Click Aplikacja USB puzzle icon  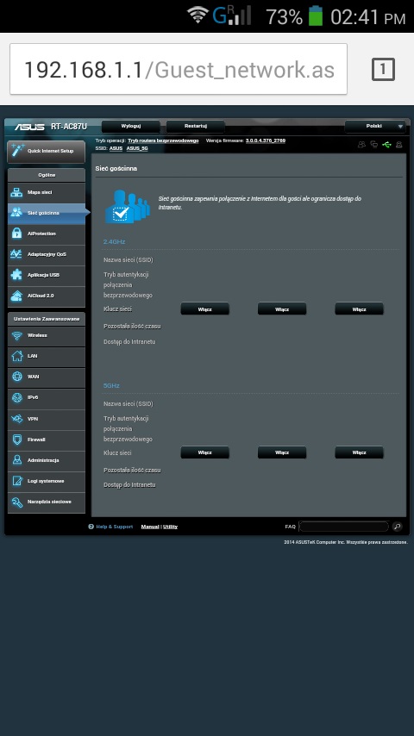16,275
